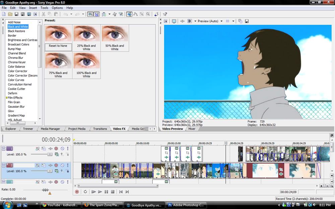Screen dimensions: 335x209
Task: Open YouTube taskbar button
Action: (61, 205)
